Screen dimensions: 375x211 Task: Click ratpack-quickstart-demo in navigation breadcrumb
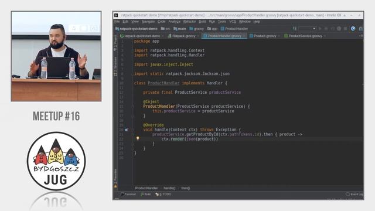(x=137, y=29)
